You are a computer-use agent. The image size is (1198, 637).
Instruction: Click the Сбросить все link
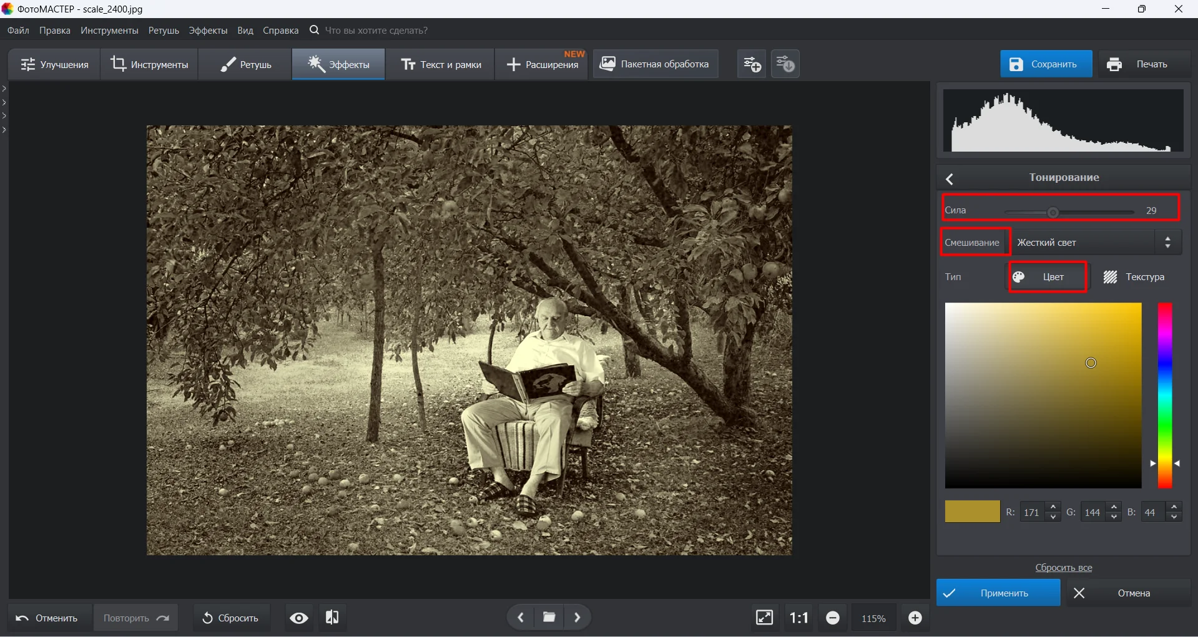tap(1064, 568)
